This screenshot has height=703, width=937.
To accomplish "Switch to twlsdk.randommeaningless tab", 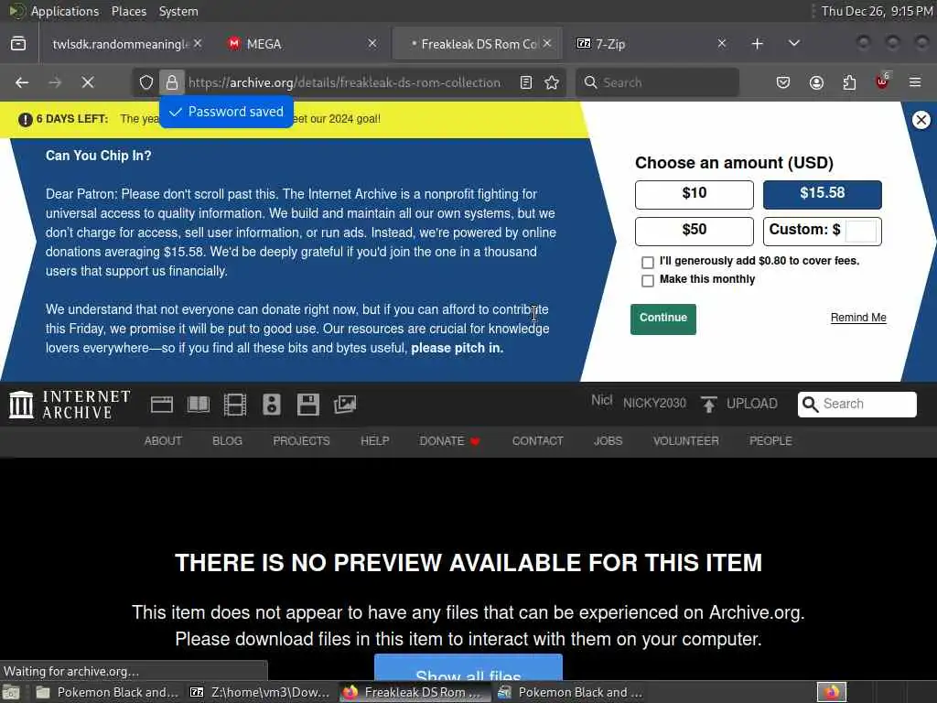I will [x=120, y=44].
